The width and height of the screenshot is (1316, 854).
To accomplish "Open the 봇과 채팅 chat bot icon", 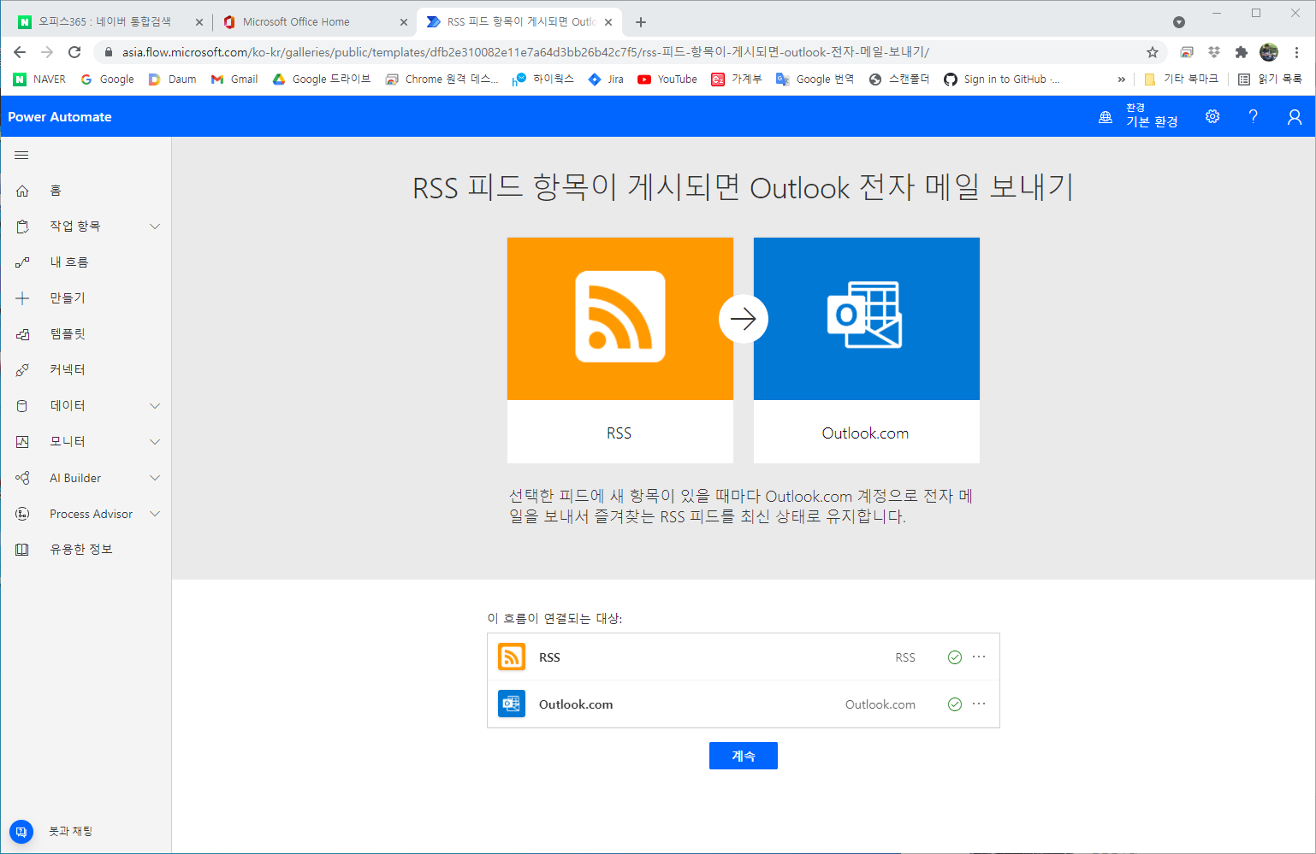I will pyautogui.click(x=21, y=831).
